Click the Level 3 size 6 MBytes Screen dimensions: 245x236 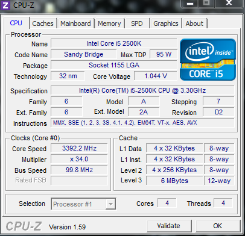pos(174,181)
